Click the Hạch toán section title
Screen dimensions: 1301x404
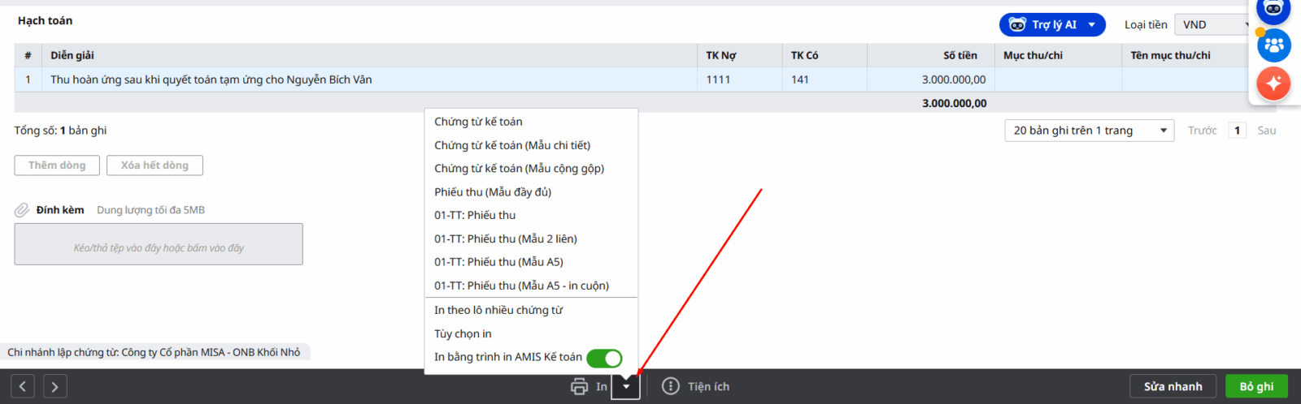coord(45,21)
